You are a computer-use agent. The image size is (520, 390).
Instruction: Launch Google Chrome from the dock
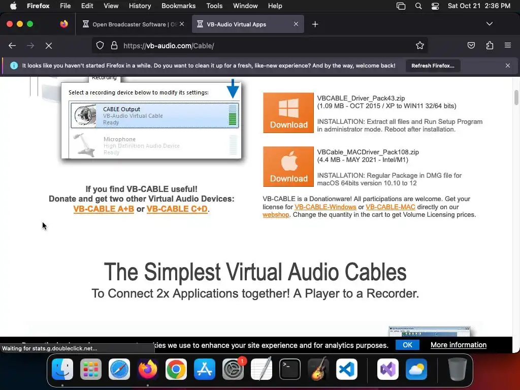(x=176, y=369)
